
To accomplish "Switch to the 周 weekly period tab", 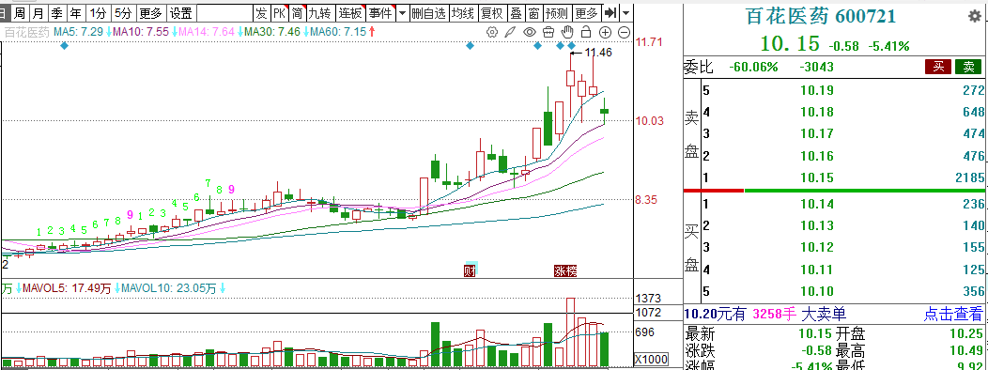I will click(x=20, y=12).
